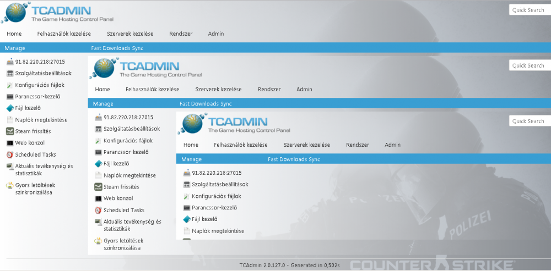Viewport: 551px width, 271px height.
Task: Click the Web konzol icon in outermost left sidebar
Action: tap(10, 143)
